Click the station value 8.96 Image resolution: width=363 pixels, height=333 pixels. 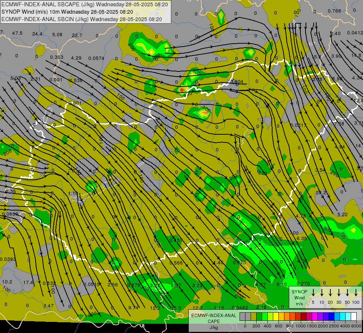[337, 78]
